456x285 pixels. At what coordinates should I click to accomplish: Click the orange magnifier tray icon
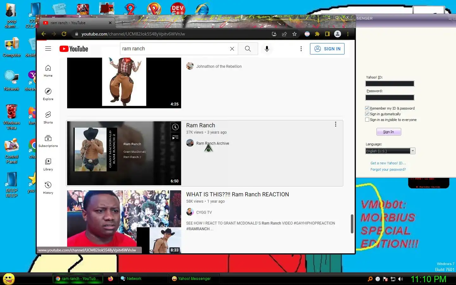coord(370,279)
